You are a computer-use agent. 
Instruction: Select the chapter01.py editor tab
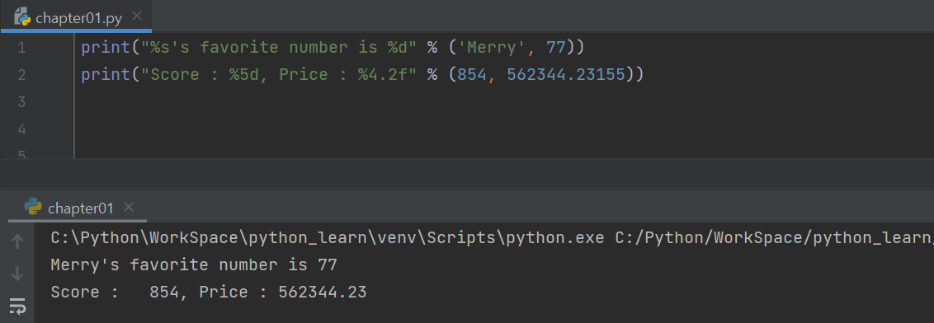(76, 16)
